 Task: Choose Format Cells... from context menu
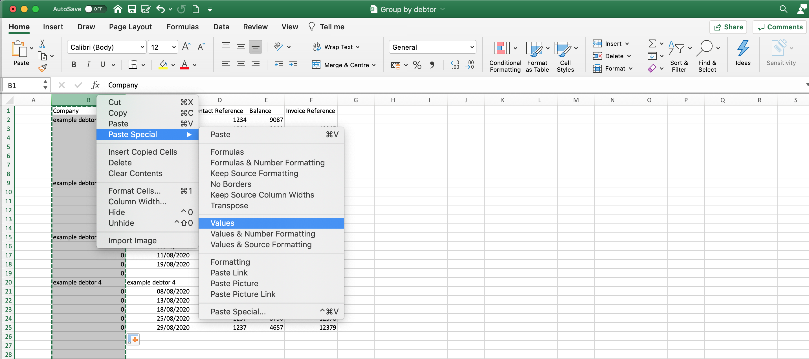coord(135,191)
